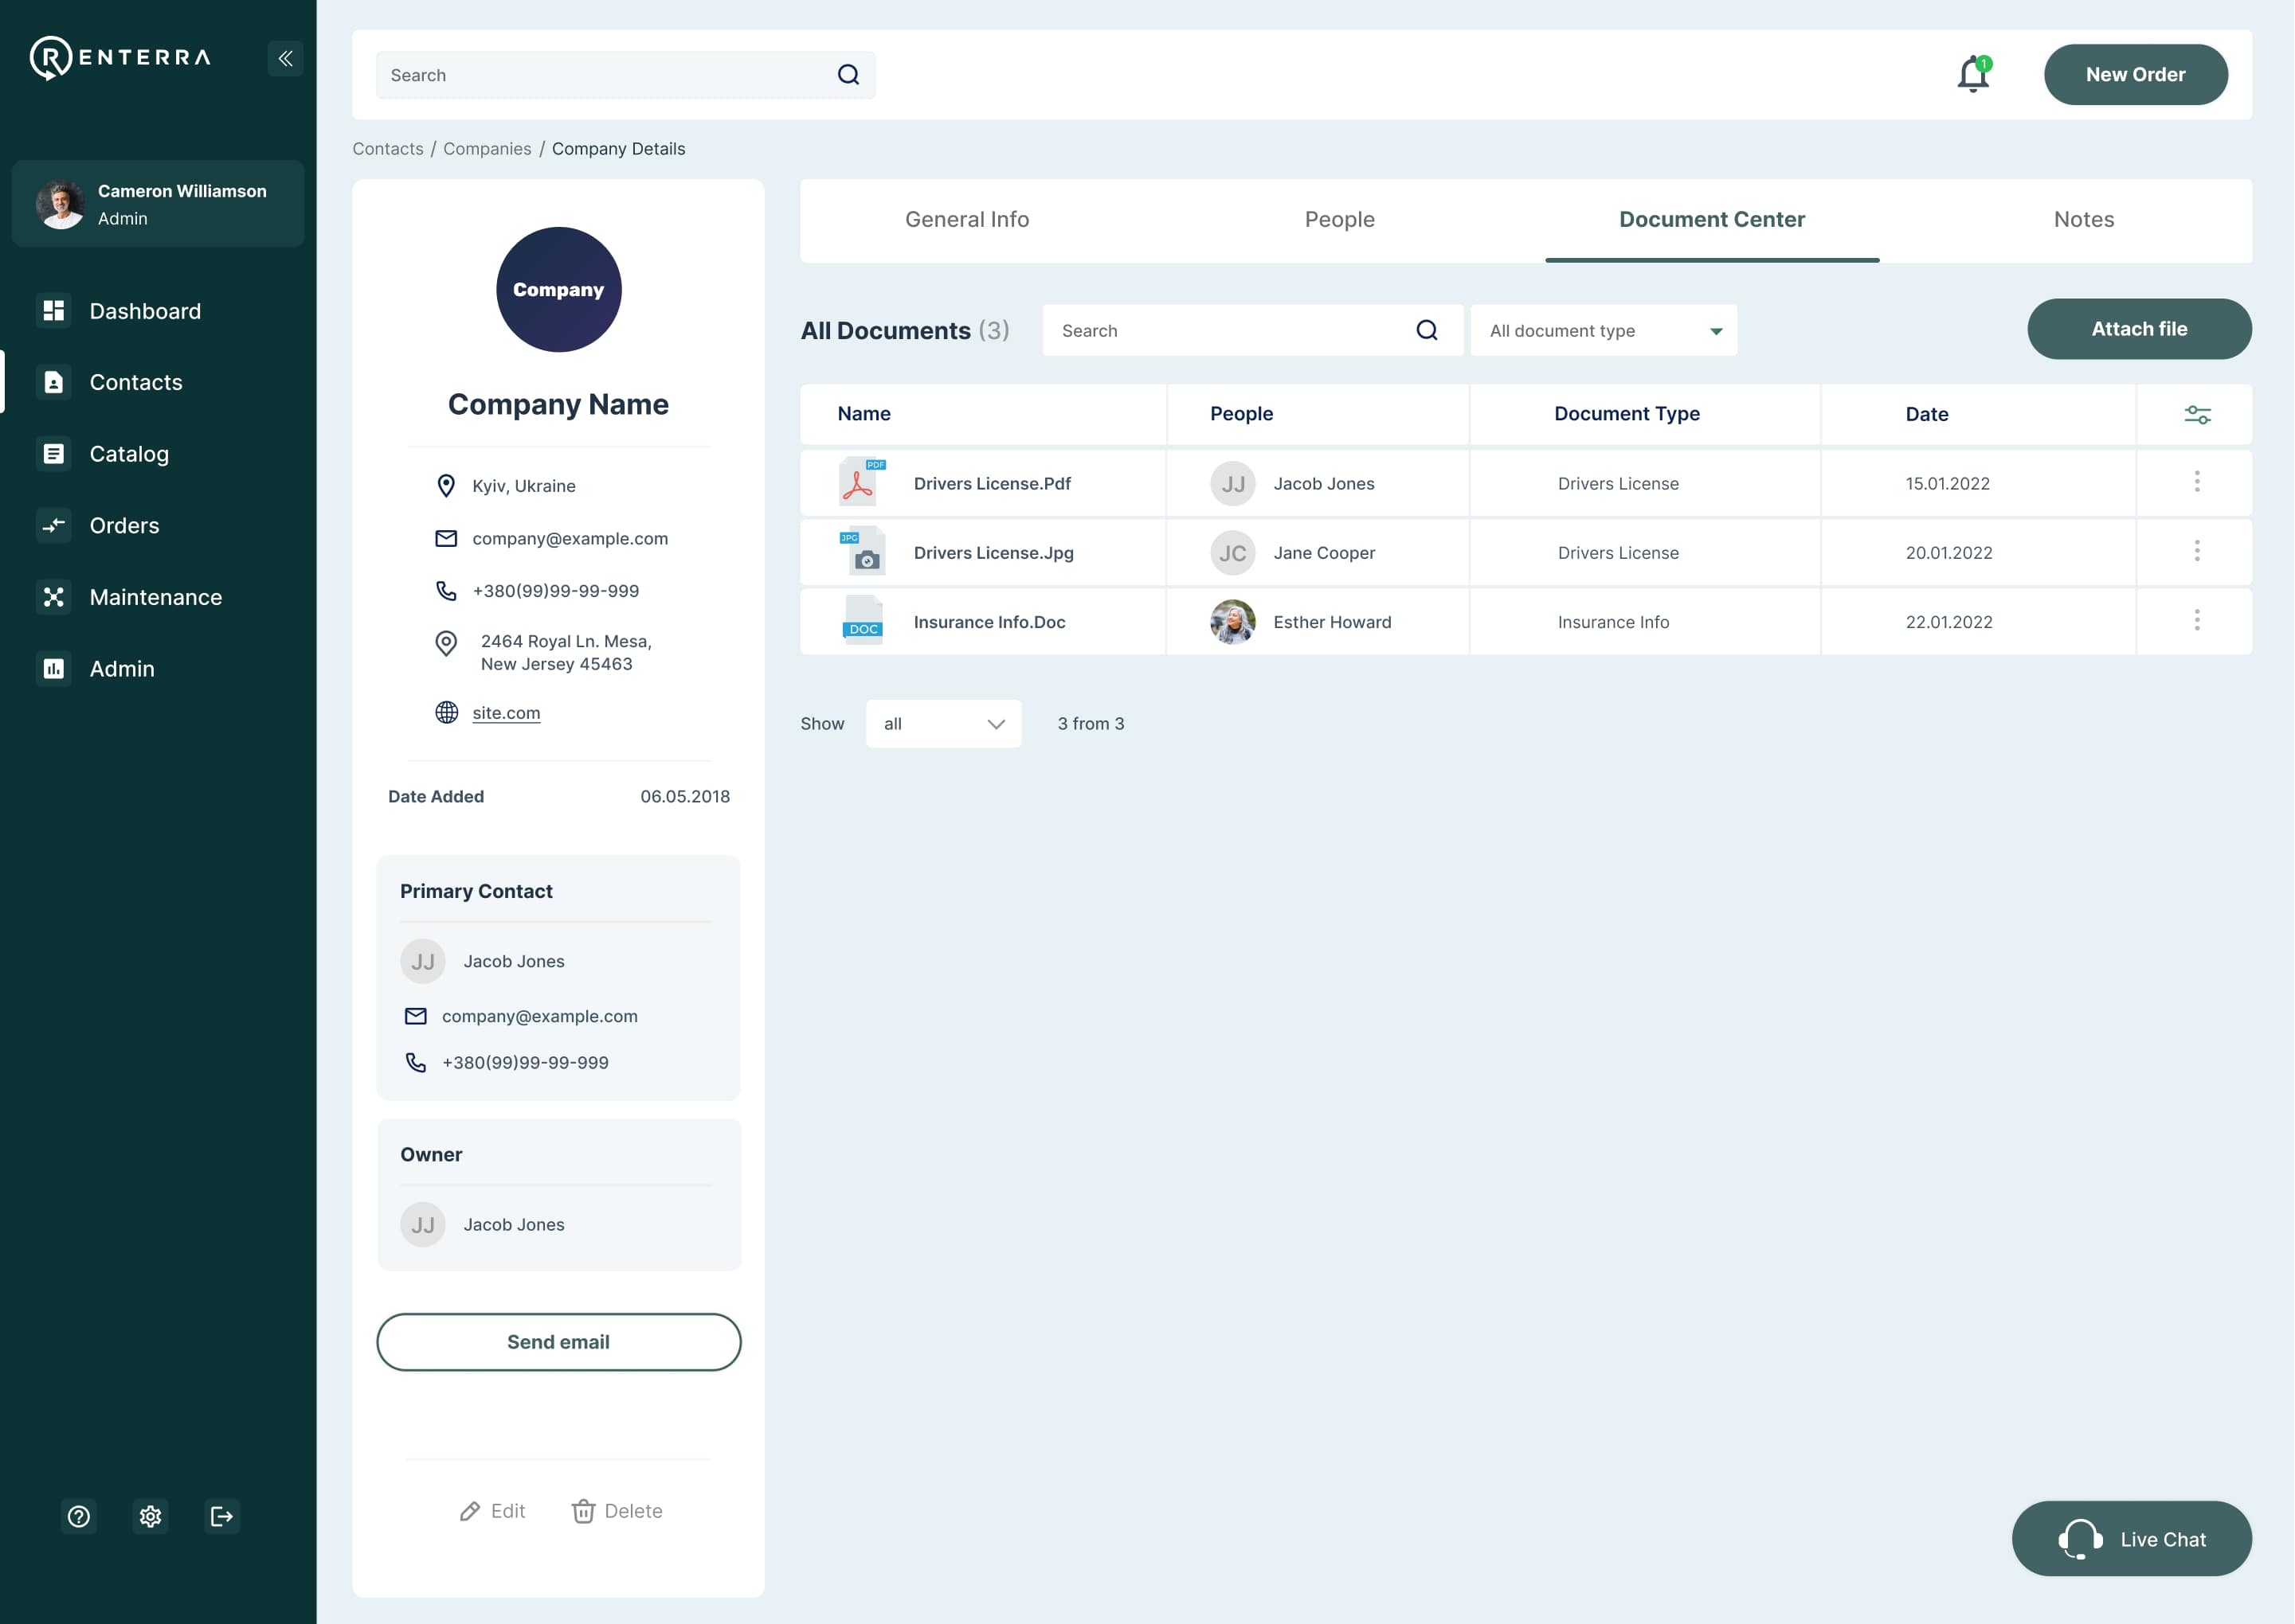2295x1624 pixels.
Task: Sort by Name column header
Action: click(864, 413)
